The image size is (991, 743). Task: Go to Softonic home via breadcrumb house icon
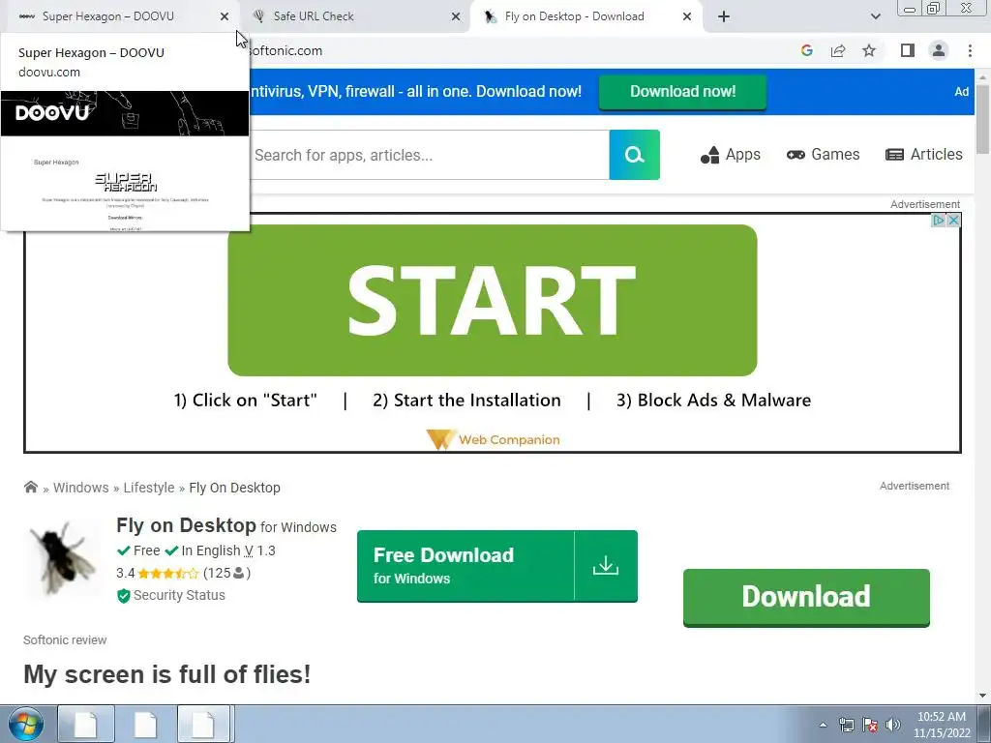pyautogui.click(x=30, y=488)
